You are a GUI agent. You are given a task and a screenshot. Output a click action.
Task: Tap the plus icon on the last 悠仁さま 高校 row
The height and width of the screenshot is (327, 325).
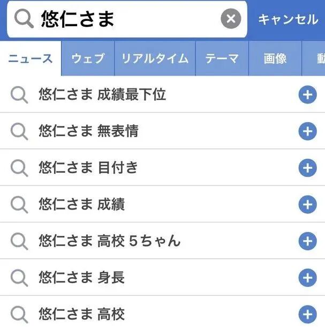pyautogui.click(x=307, y=314)
